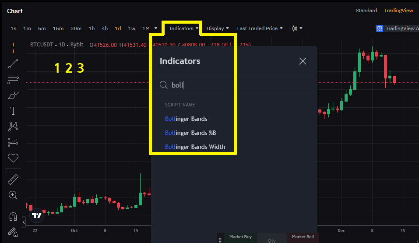Select the 4h timeframe
This screenshot has width=419, height=243.
tap(105, 28)
